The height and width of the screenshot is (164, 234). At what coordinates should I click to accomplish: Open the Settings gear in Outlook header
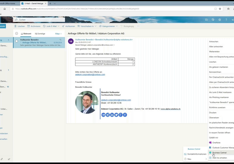point(220,20)
